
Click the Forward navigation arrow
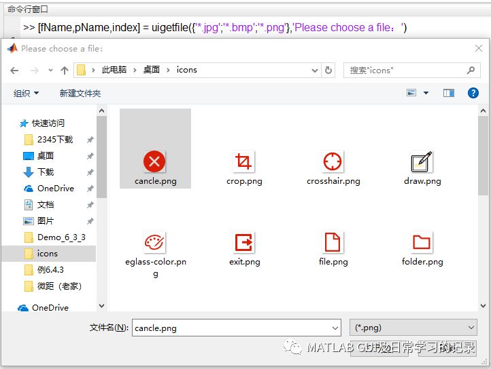pos(34,71)
